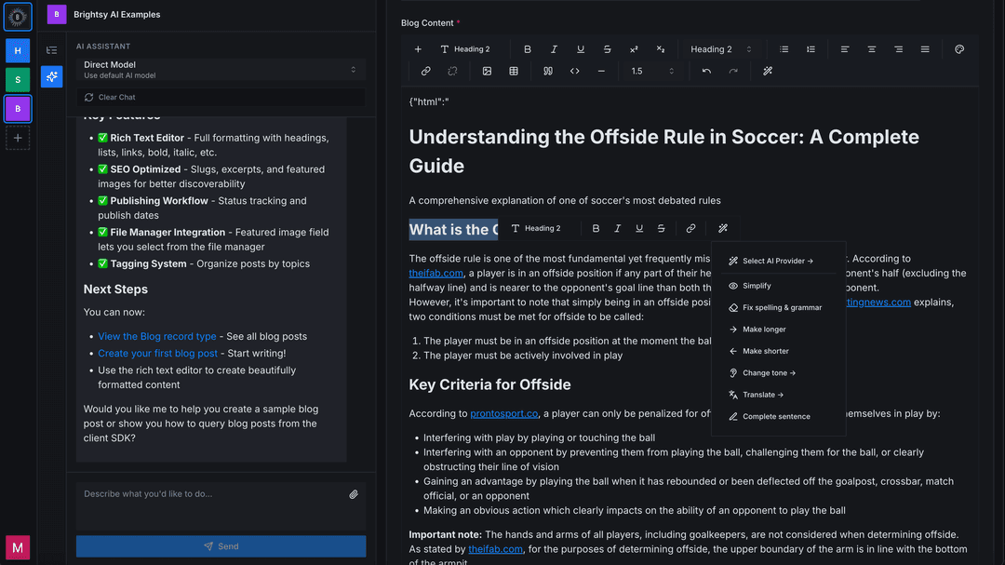Open the View the Blog record type link
The image size is (1005, 565).
pyautogui.click(x=156, y=336)
